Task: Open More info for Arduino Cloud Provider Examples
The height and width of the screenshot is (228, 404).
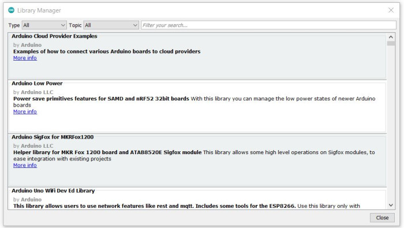Action: pyautogui.click(x=25, y=58)
